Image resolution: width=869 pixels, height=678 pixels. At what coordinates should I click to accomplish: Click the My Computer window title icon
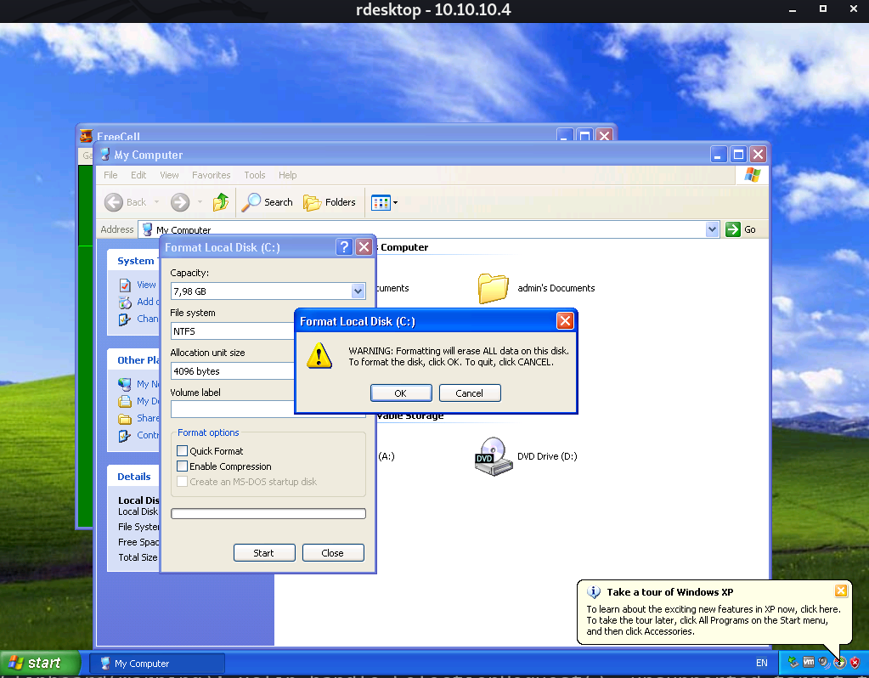tap(105, 155)
